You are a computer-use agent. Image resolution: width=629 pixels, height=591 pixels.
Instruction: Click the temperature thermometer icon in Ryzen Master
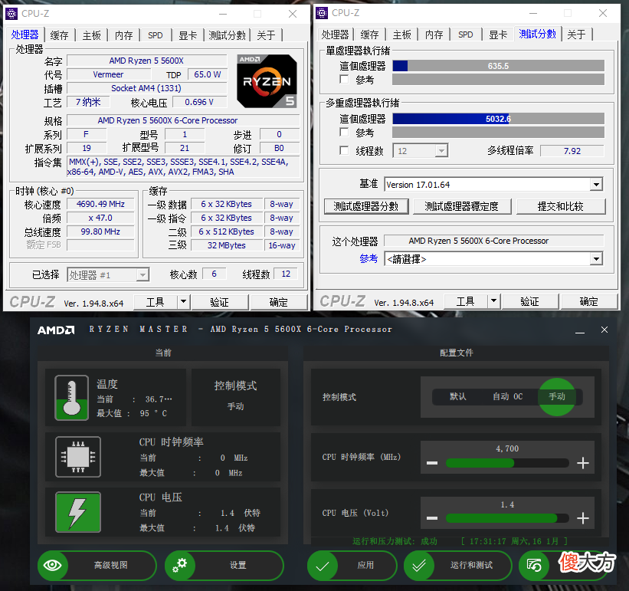(x=72, y=398)
